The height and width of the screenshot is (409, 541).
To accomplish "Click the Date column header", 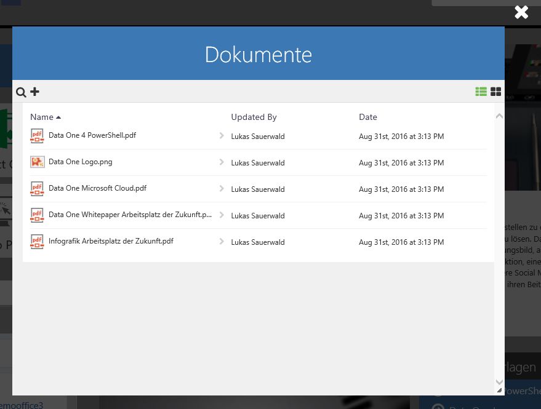I will coord(368,117).
